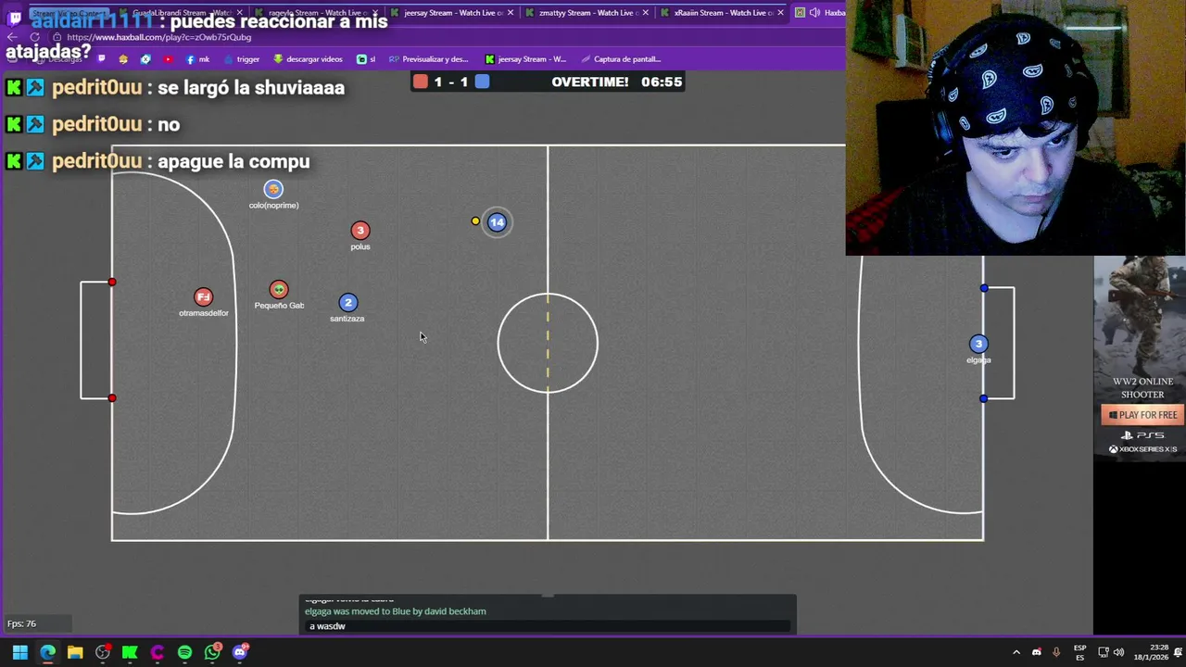Click the Fps: 76 indicator

pos(21,623)
